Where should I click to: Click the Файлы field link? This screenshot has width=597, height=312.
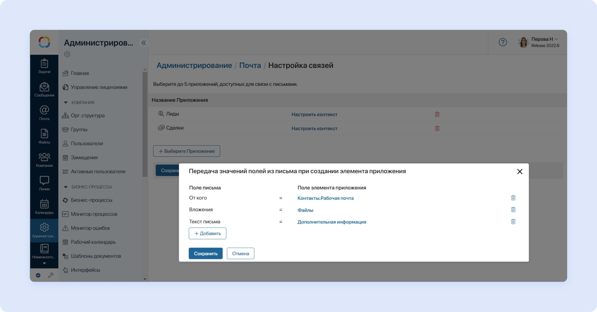click(305, 210)
